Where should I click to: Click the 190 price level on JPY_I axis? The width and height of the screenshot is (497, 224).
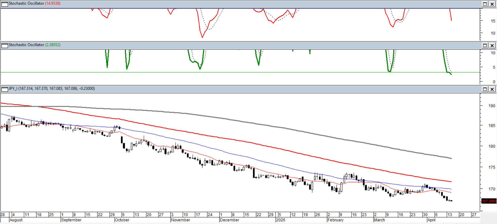pos(492,106)
